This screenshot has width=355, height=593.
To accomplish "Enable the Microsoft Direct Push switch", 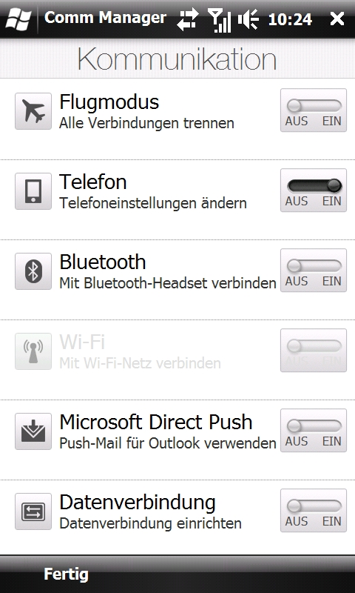I will [x=314, y=430].
